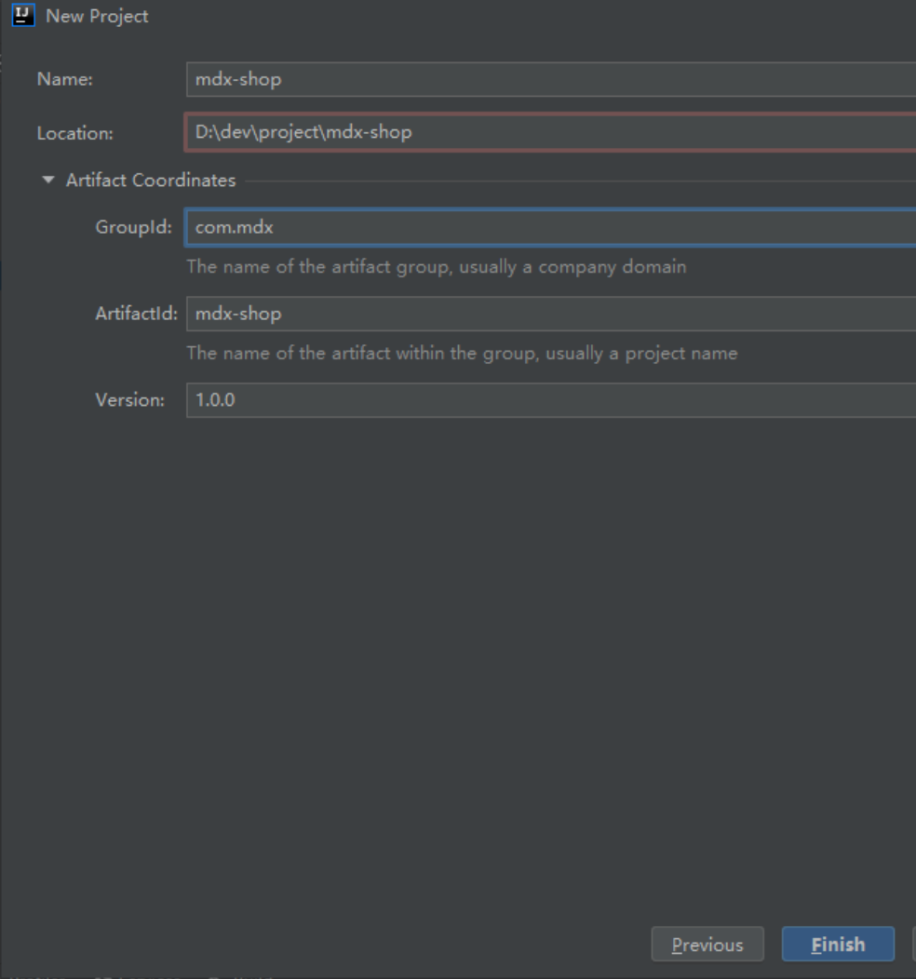This screenshot has height=979, width=916.
Task: Click the "Name:" label
Action: (65, 80)
